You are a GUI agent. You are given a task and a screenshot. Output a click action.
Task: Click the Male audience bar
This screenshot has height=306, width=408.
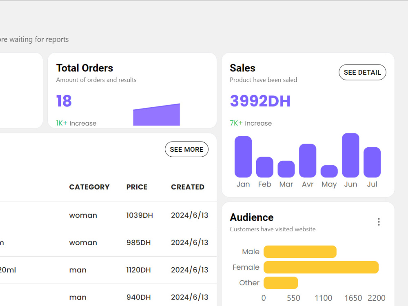click(x=300, y=252)
